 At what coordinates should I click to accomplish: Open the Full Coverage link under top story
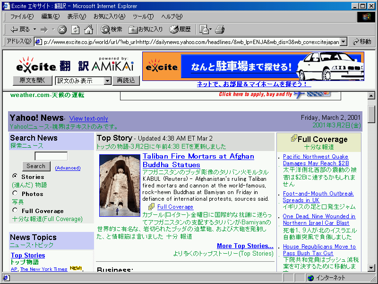tap(175, 207)
